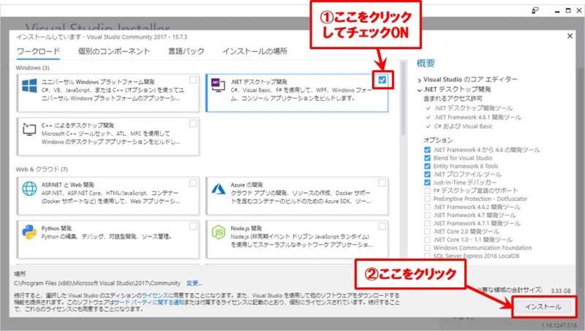The image size is (585, 331).
Task: Uncheck .NET Framework 4 から 4.6 option
Action: (x=427, y=150)
